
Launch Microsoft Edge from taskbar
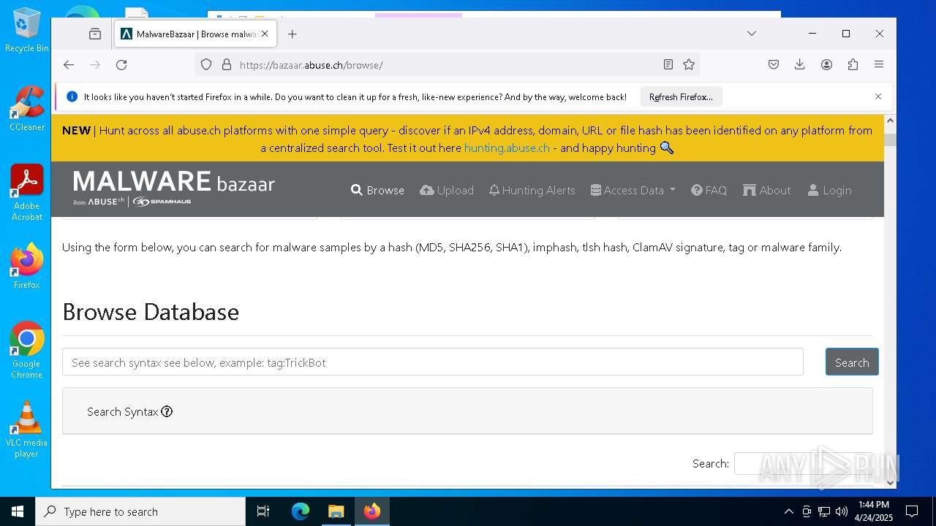[301, 511]
